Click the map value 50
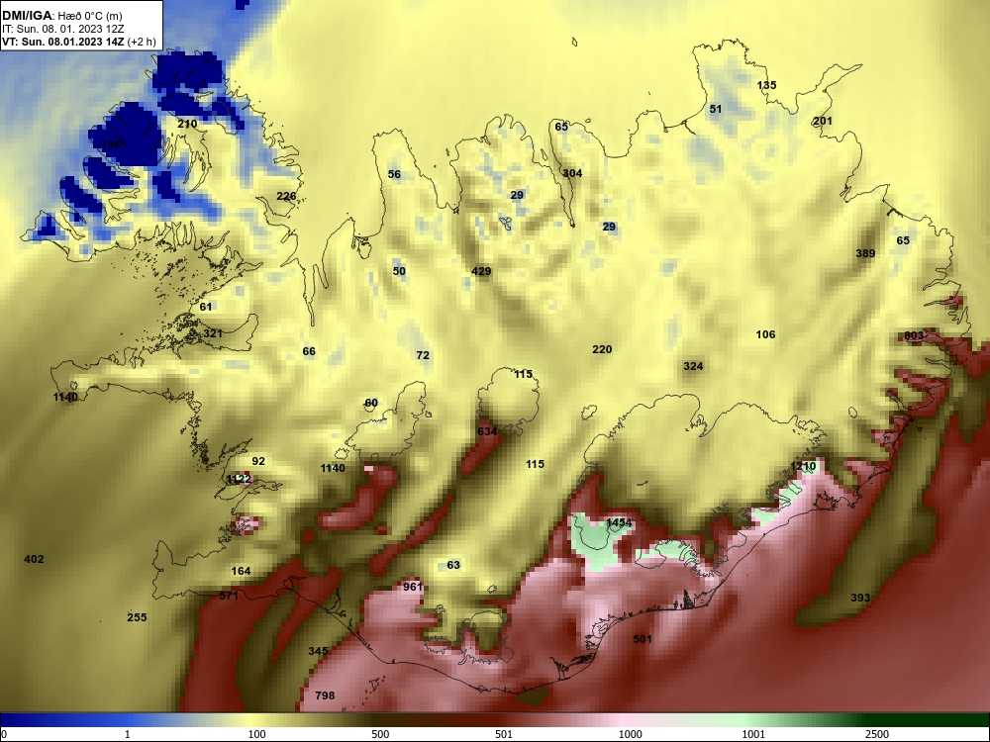990x742 pixels. (x=399, y=271)
